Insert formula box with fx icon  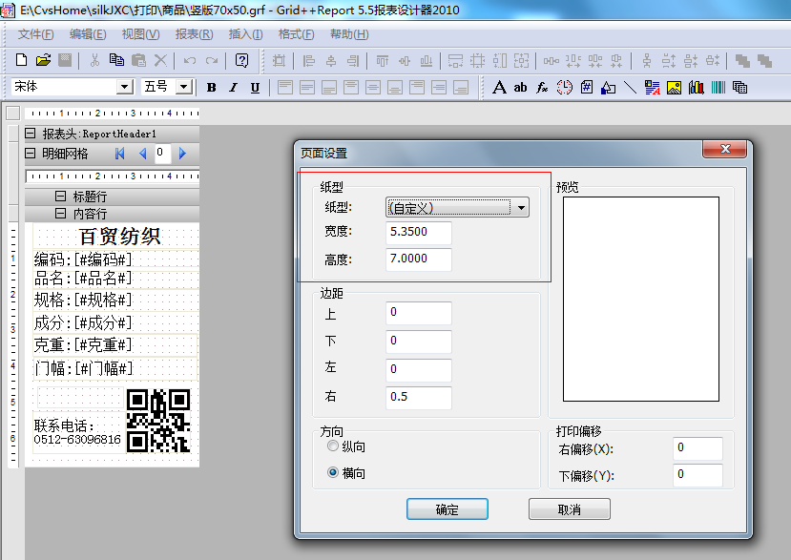click(x=542, y=87)
